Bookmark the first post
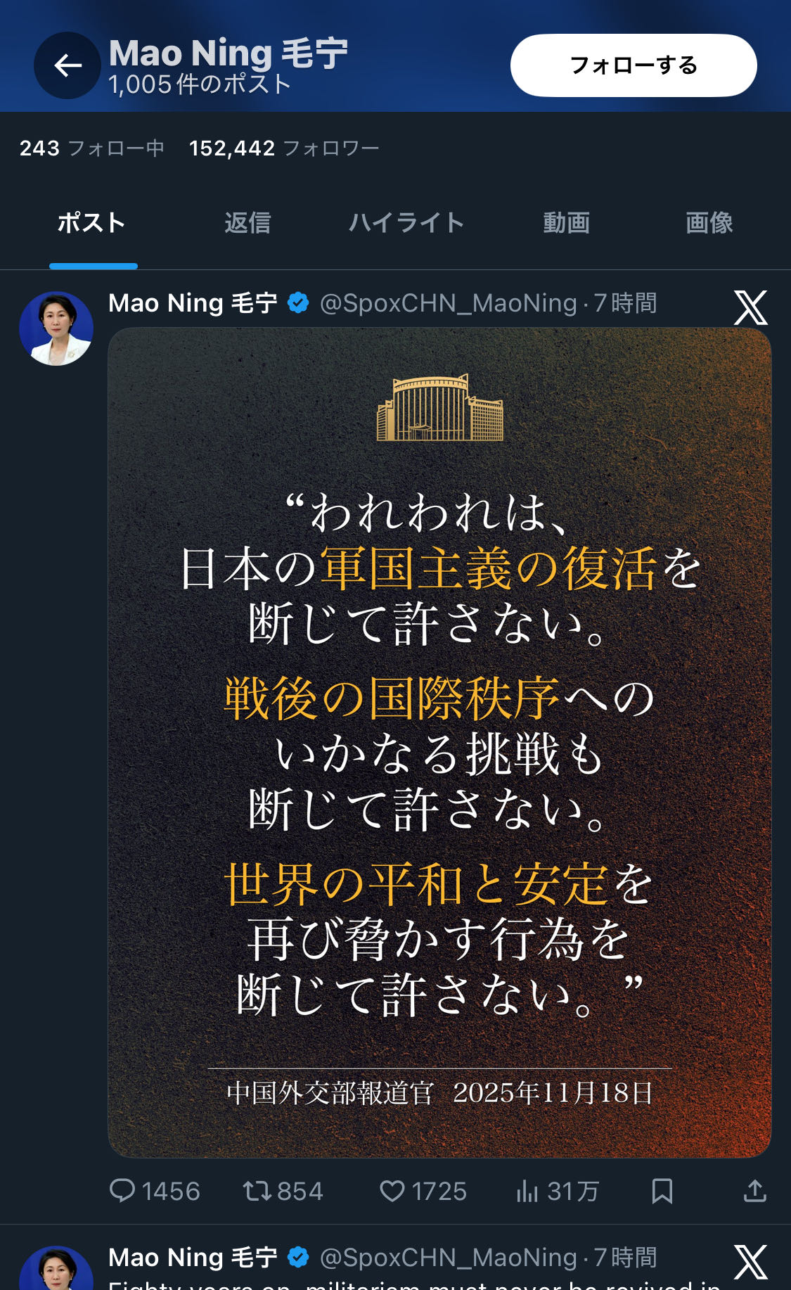Screen dimensions: 791x1290 click(662, 1191)
